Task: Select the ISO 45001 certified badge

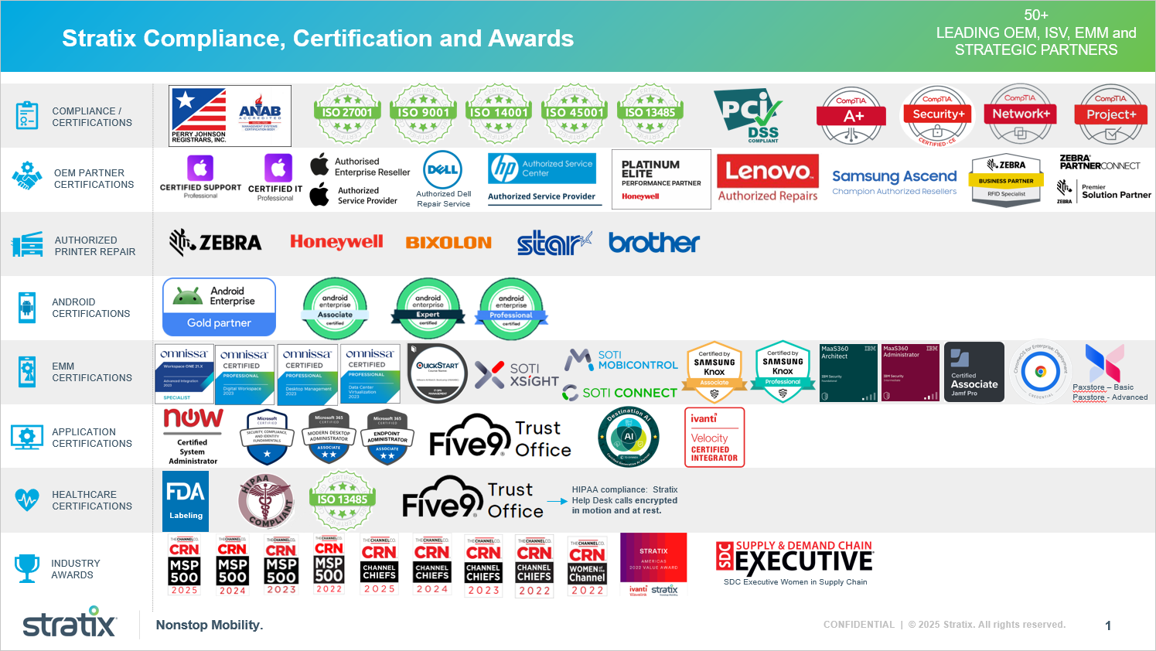Action: (x=575, y=114)
